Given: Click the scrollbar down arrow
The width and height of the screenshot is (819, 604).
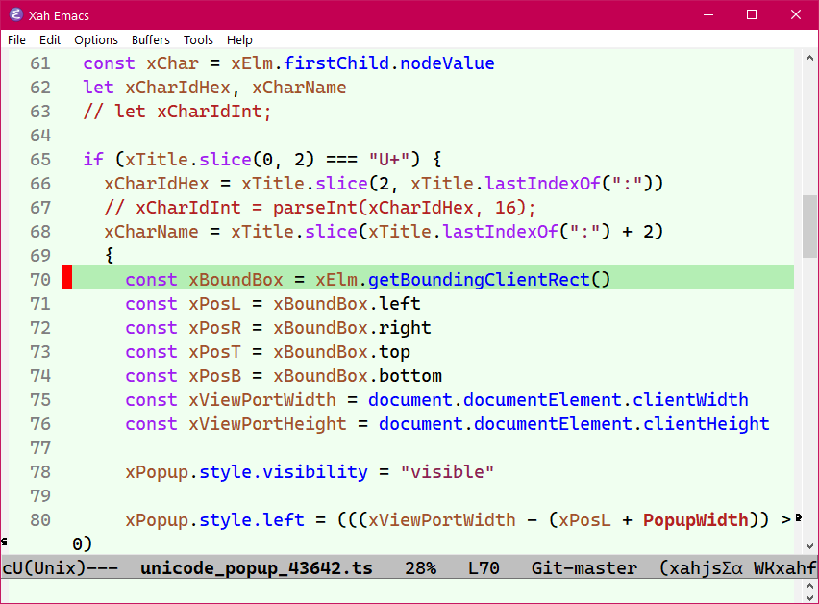Looking at the screenshot, I should [x=809, y=545].
